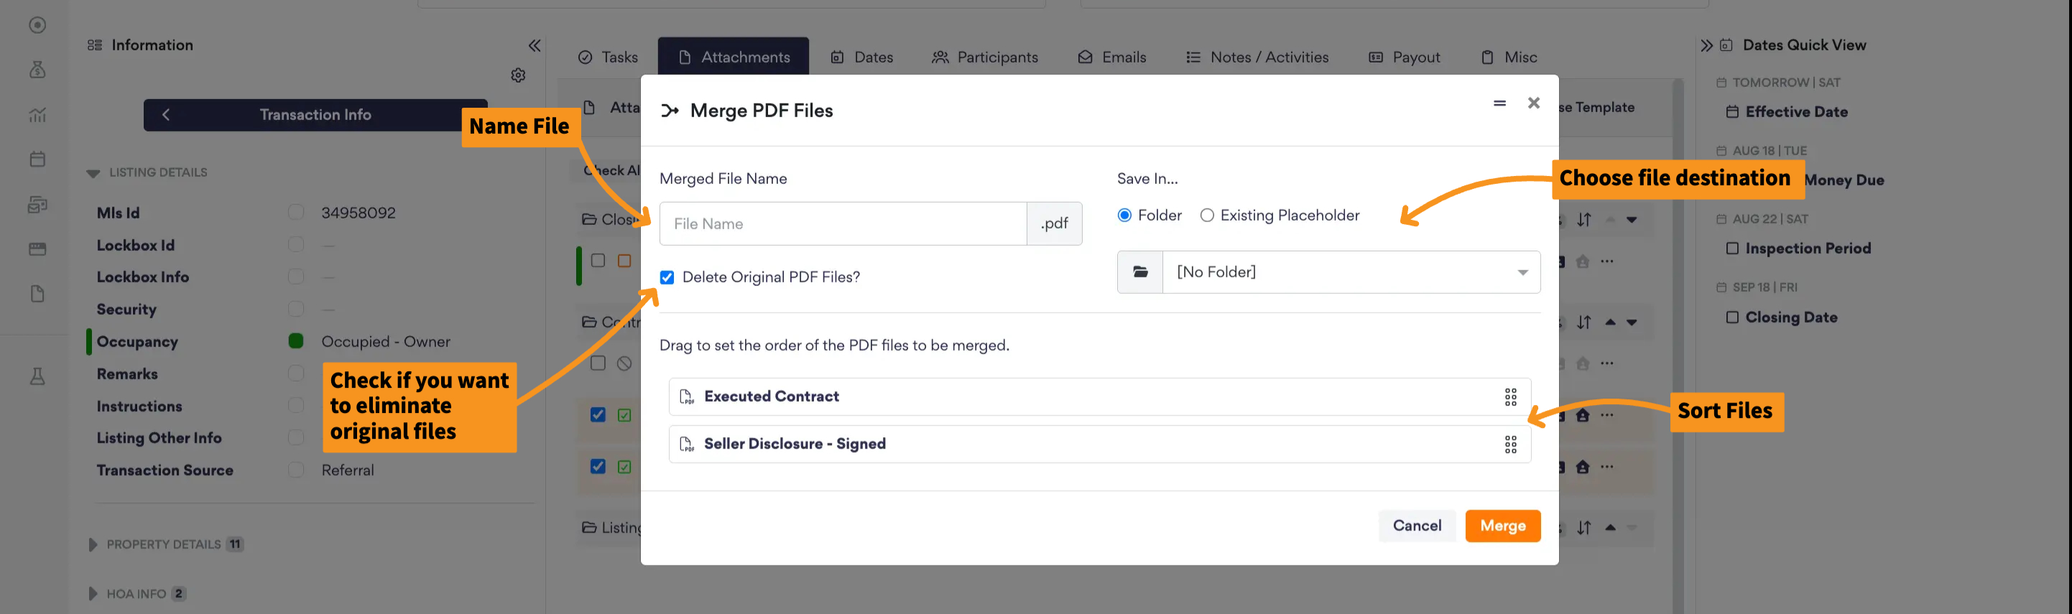This screenshot has width=2072, height=614.
Task: Switch to the Tasks tab
Action: coord(608,57)
